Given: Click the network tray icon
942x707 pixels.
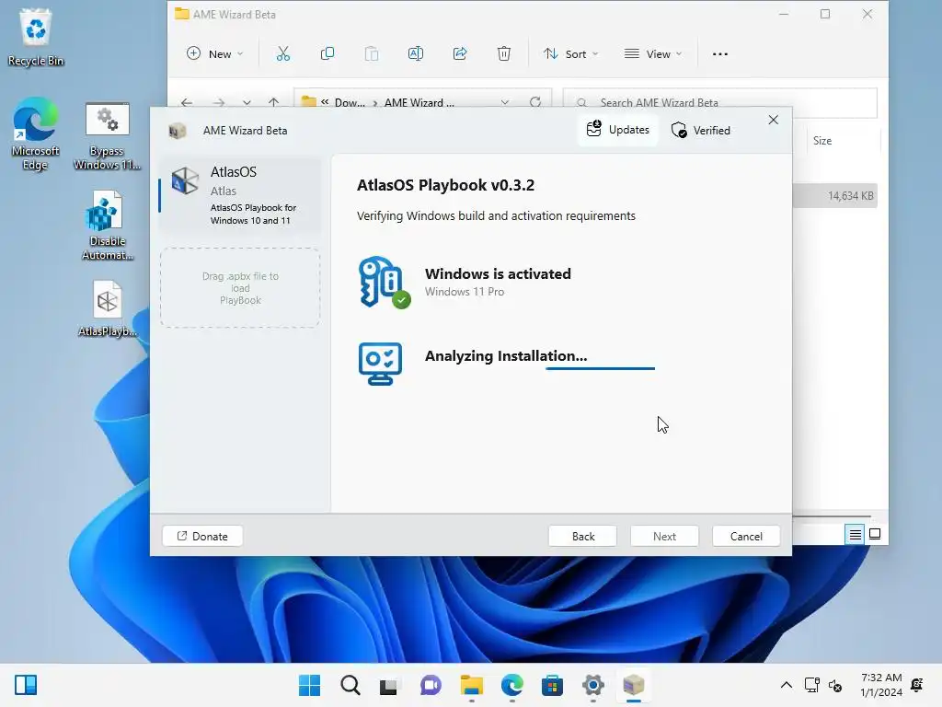Looking at the screenshot, I should point(811,685).
